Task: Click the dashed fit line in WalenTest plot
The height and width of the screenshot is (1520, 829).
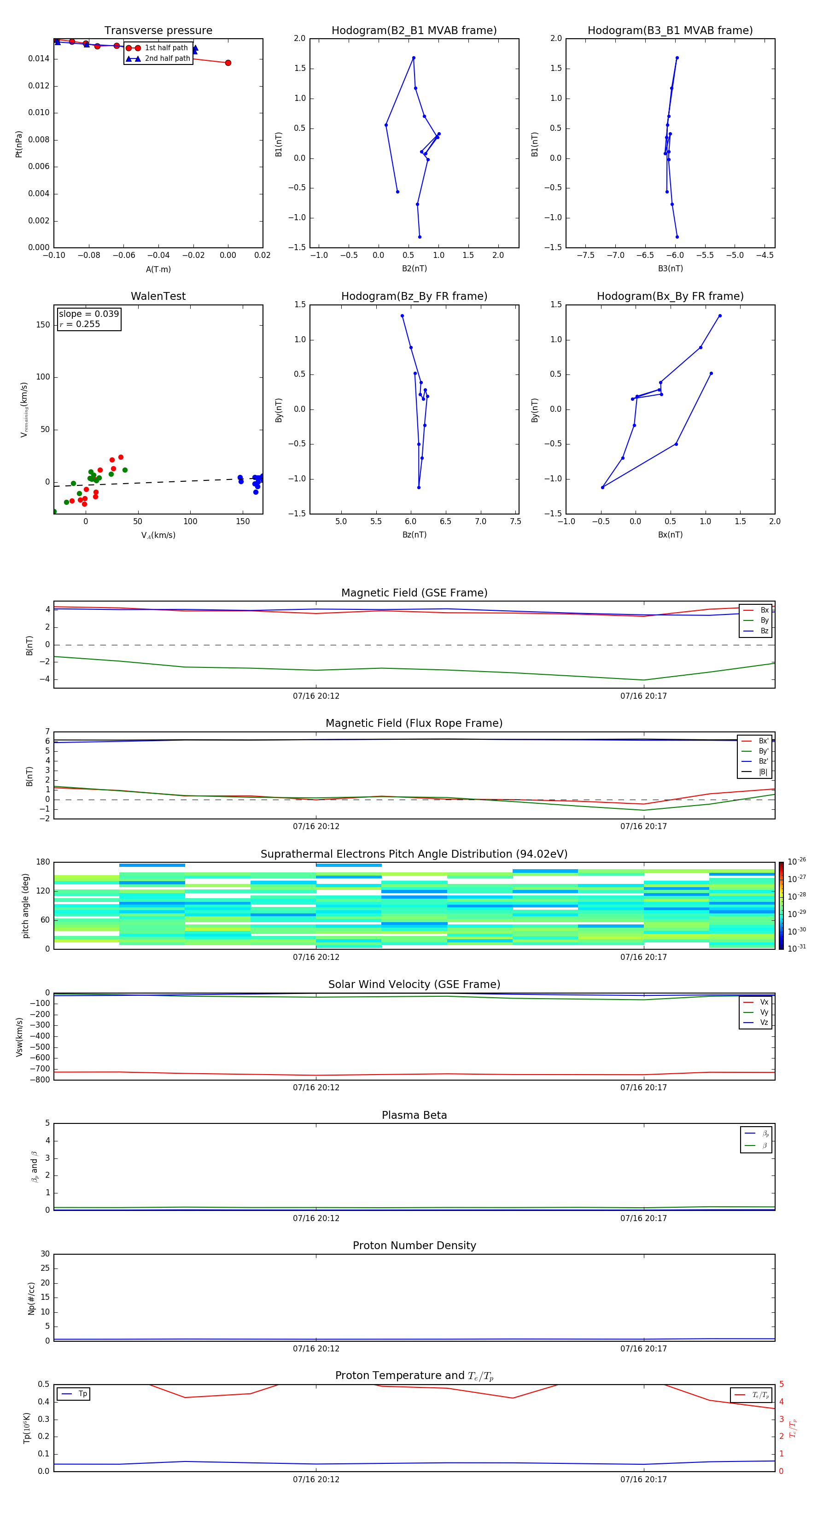Action: [x=158, y=482]
